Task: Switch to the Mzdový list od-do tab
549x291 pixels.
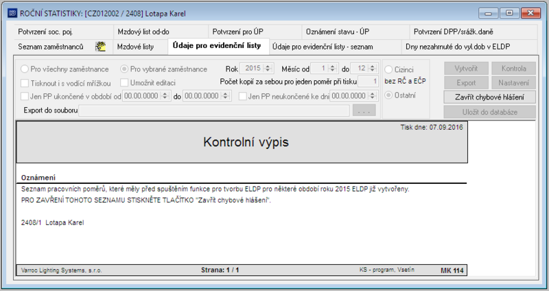Action: coord(161,32)
